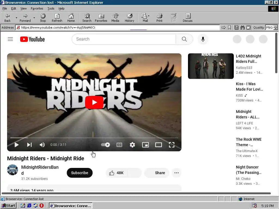Refresh the page with the Refresh icon
The image size is (279, 209).
tap(57, 18)
